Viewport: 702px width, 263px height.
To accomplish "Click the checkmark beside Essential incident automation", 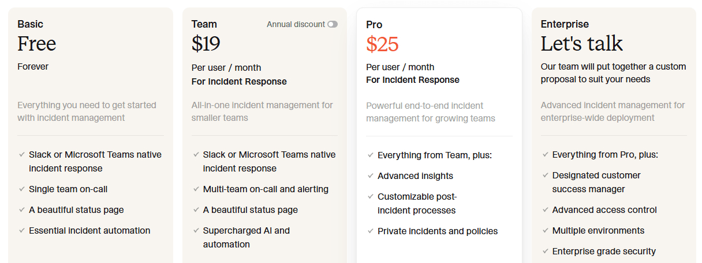I will click(21, 231).
